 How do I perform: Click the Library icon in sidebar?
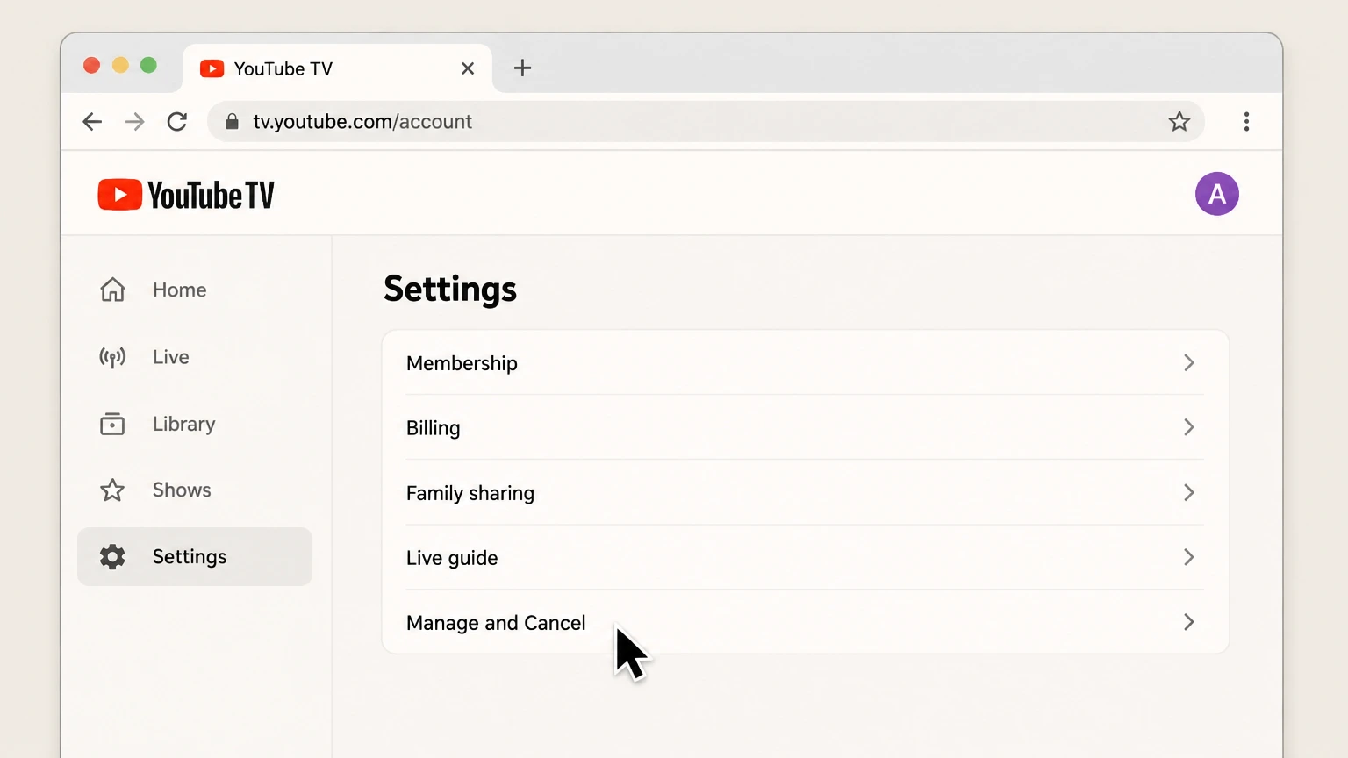[x=112, y=424]
